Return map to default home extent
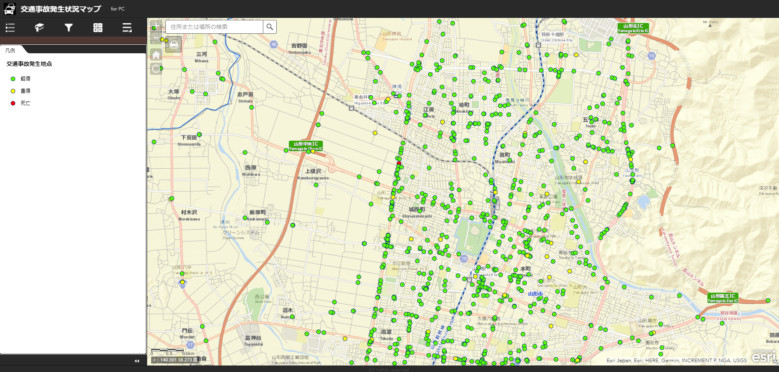The image size is (779, 372). click(x=156, y=54)
